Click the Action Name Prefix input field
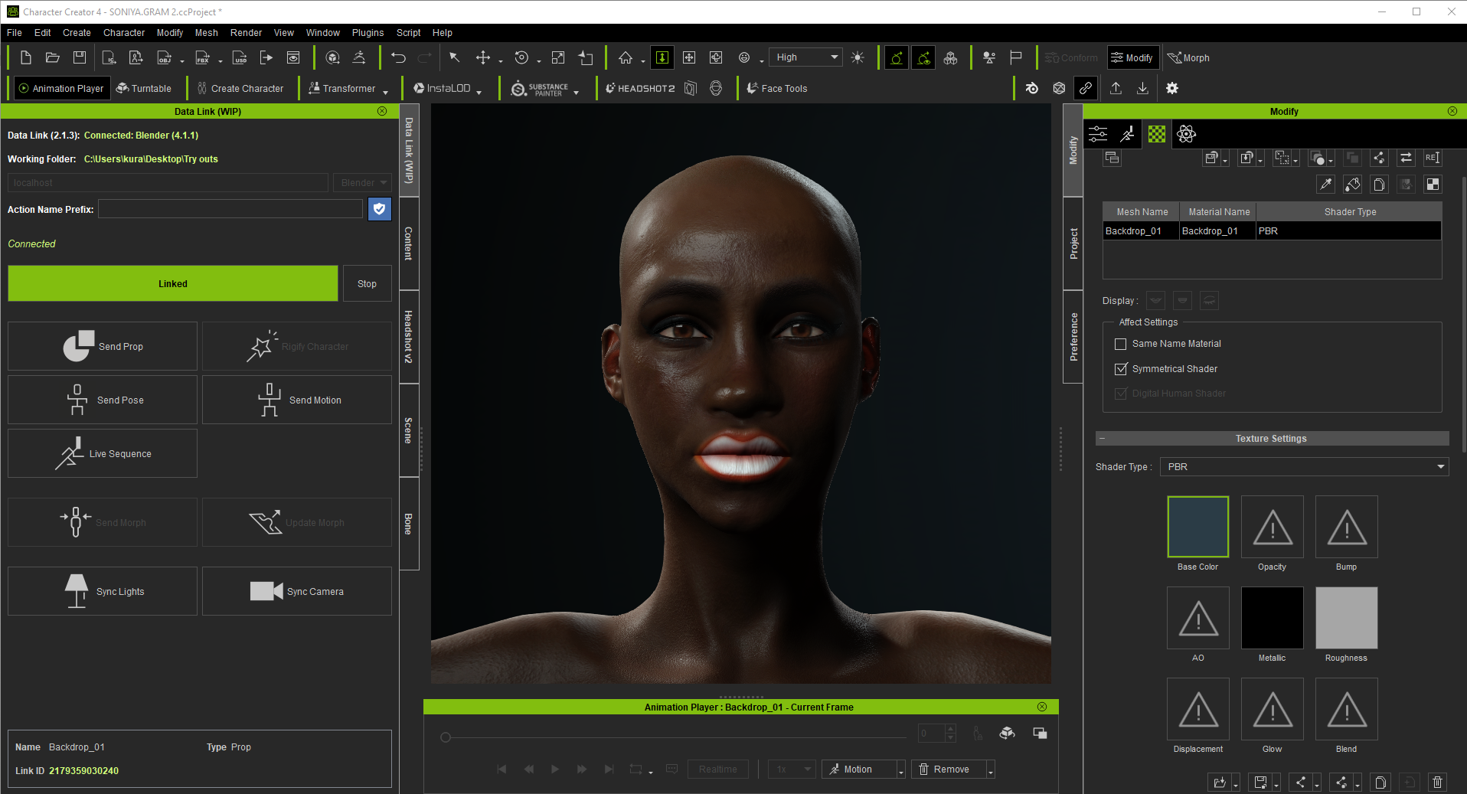This screenshot has width=1467, height=794. click(x=230, y=209)
